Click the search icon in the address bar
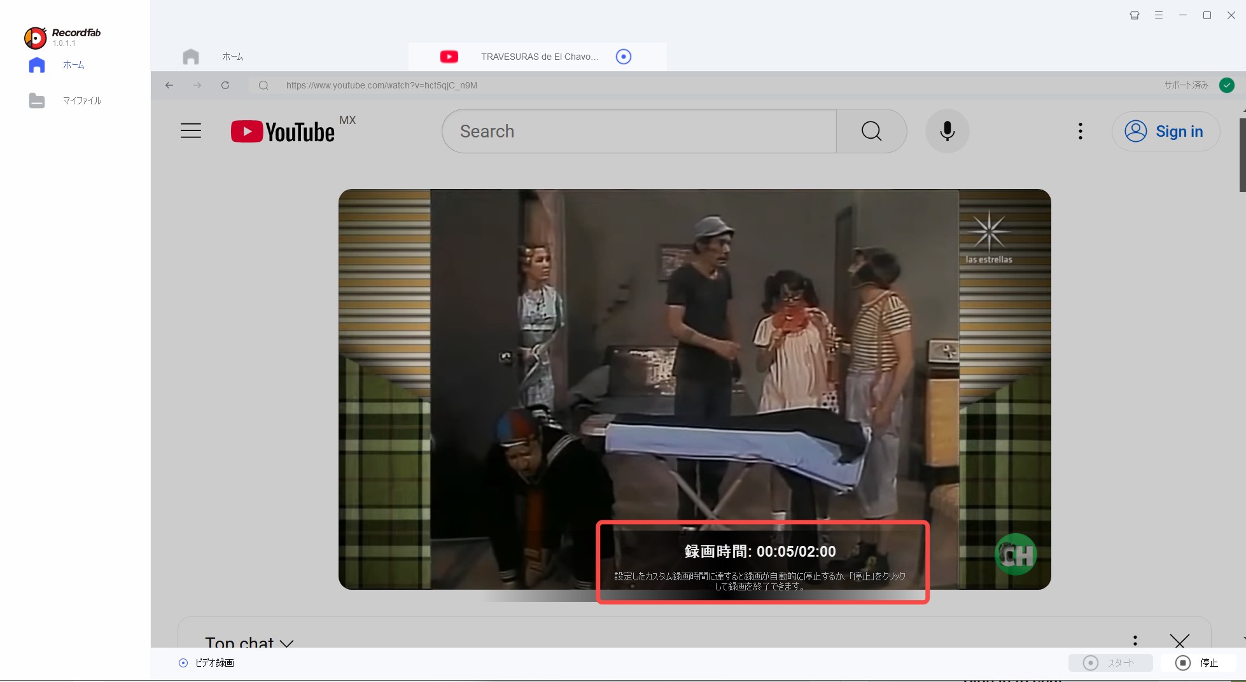 coord(263,85)
